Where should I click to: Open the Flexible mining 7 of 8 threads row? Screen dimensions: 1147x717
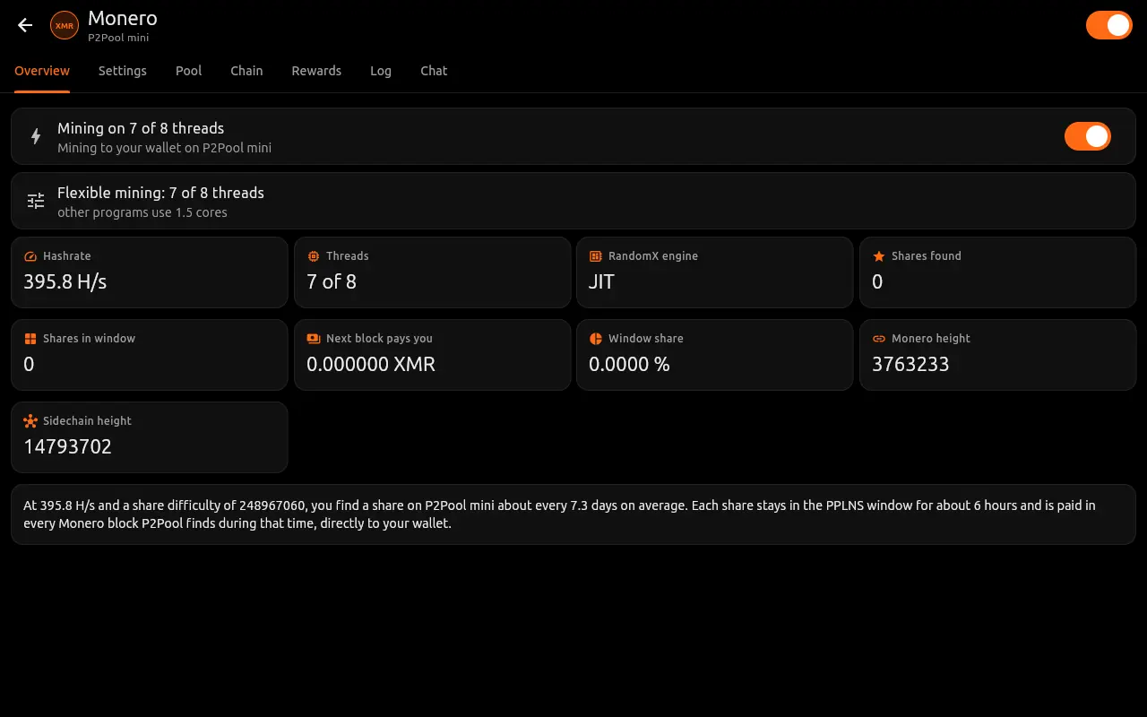573,201
